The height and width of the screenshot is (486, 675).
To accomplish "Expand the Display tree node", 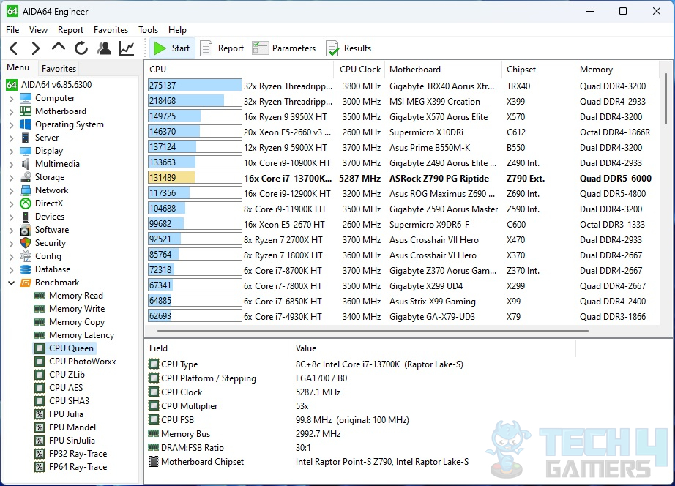I will (11, 151).
